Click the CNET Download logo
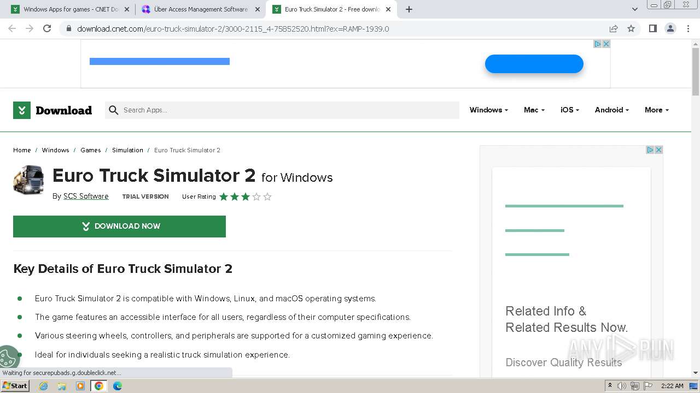The height and width of the screenshot is (393, 700). (x=52, y=110)
